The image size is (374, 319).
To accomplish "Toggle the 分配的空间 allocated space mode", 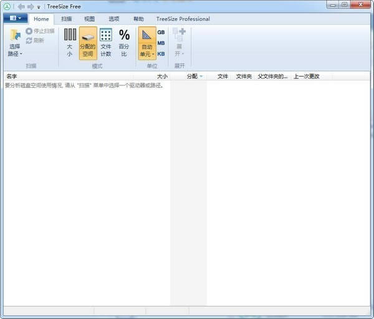I will (88, 43).
